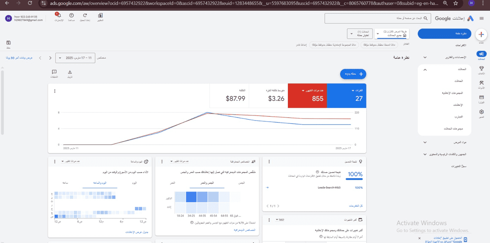Click the search for page or campaign field
490x243 pixels.
[378, 18]
